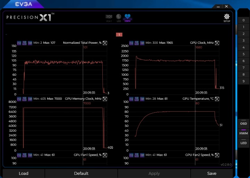The width and height of the screenshot is (250, 178).
Task: Toggle the LED sidebar switch
Action: point(243,142)
